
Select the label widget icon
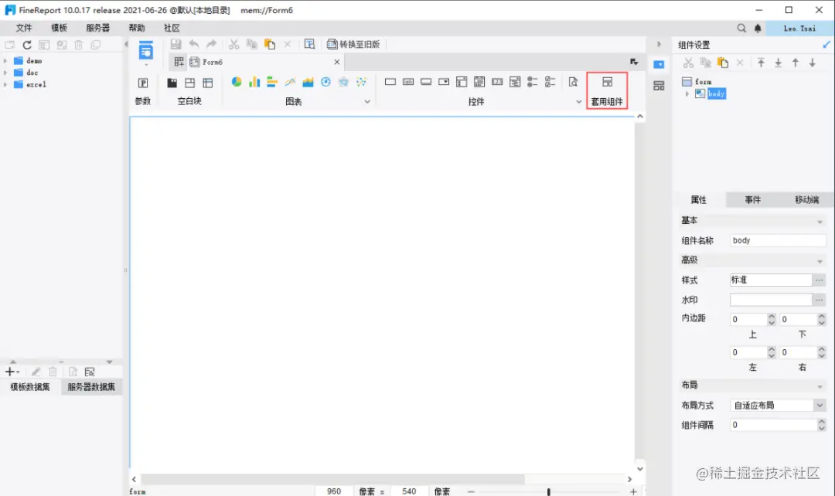[x=408, y=81]
